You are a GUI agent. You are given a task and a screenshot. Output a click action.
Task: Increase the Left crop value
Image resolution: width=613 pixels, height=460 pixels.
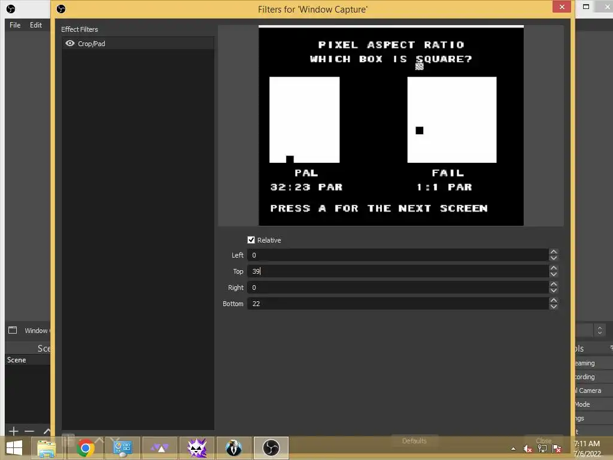[x=553, y=252]
